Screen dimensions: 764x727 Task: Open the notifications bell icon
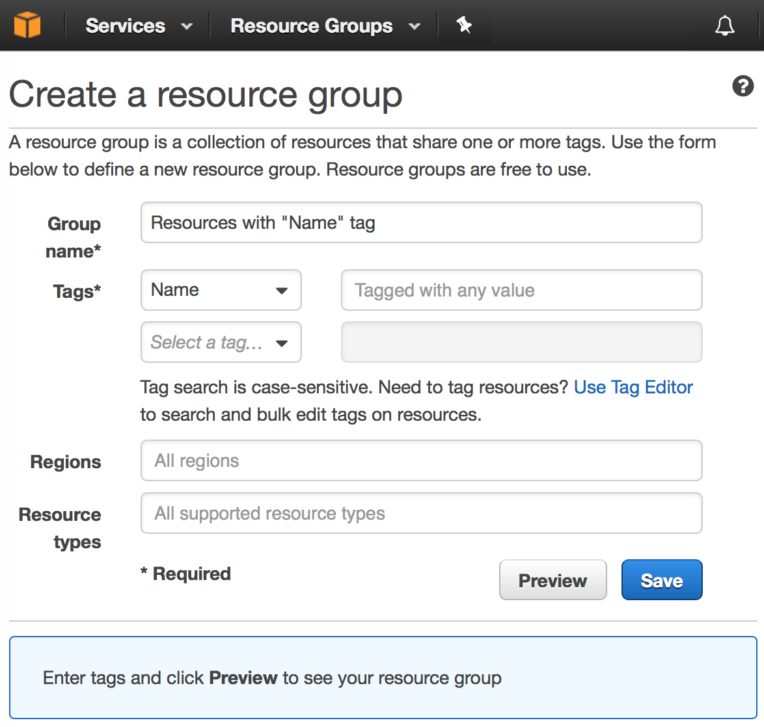coord(724,25)
